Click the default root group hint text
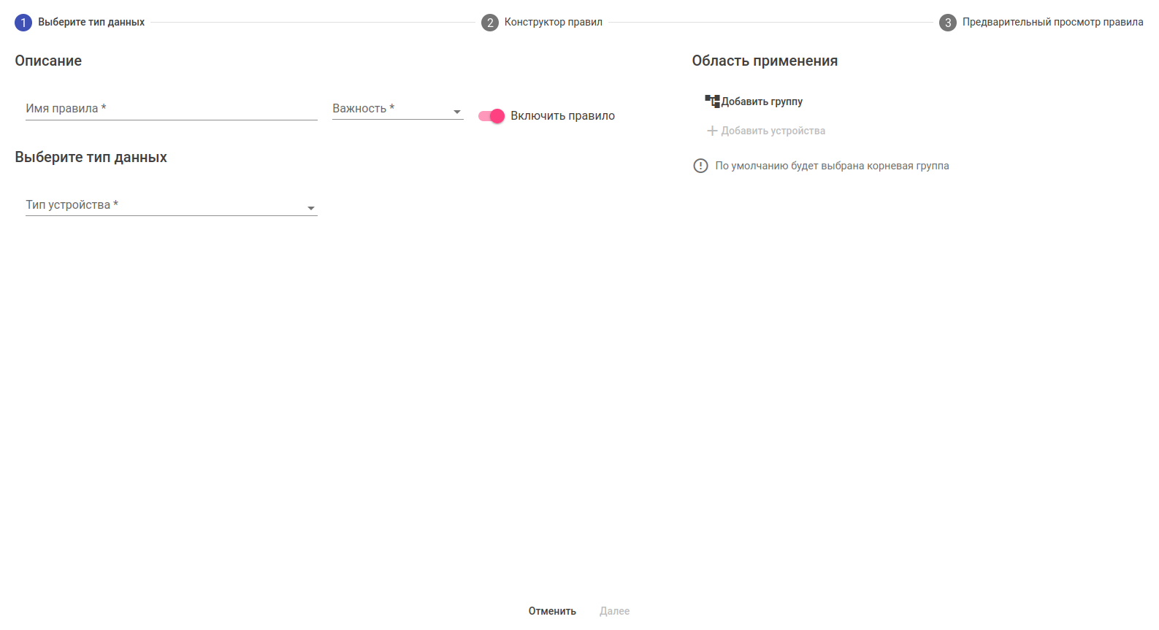This screenshot has height=630, width=1159. point(832,166)
